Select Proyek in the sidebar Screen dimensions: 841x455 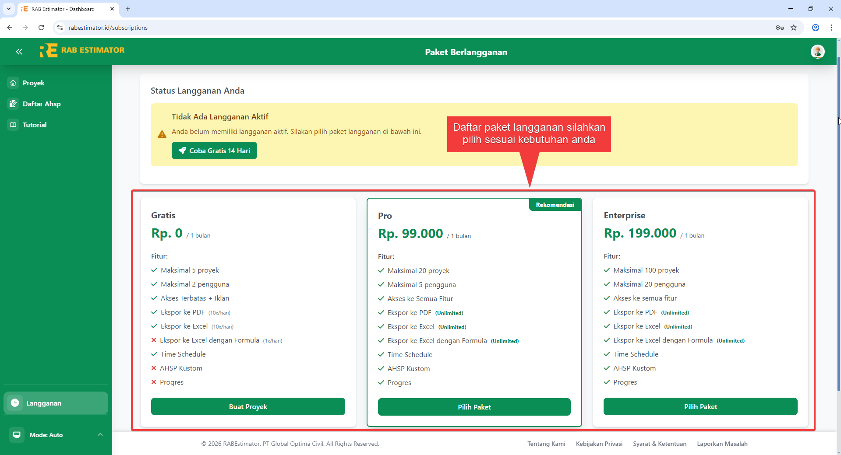coord(33,83)
